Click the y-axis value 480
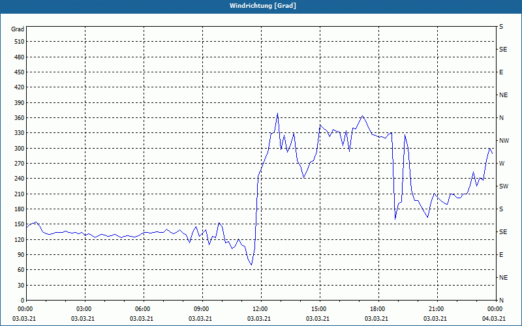522x326 pixels. click(x=20, y=57)
